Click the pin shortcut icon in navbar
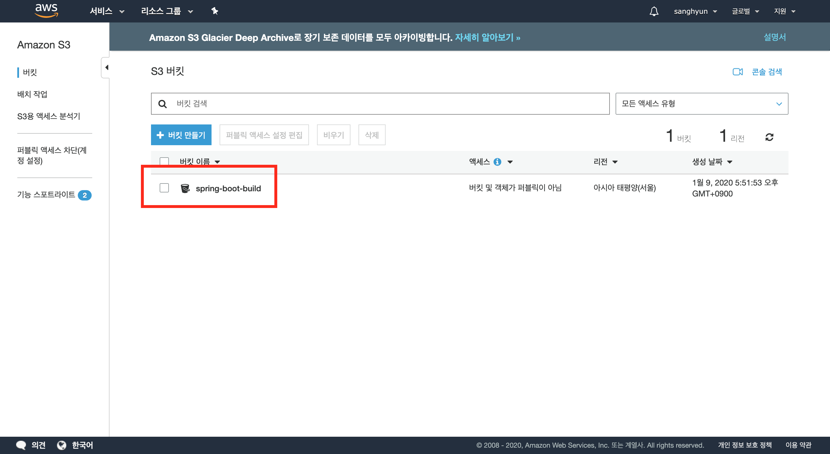Image resolution: width=830 pixels, height=454 pixels. (215, 11)
